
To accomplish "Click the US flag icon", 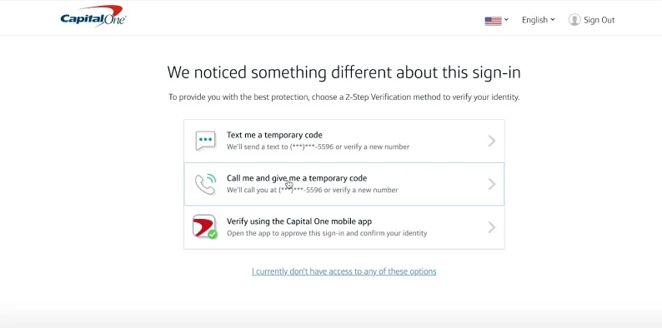I will pos(493,21).
